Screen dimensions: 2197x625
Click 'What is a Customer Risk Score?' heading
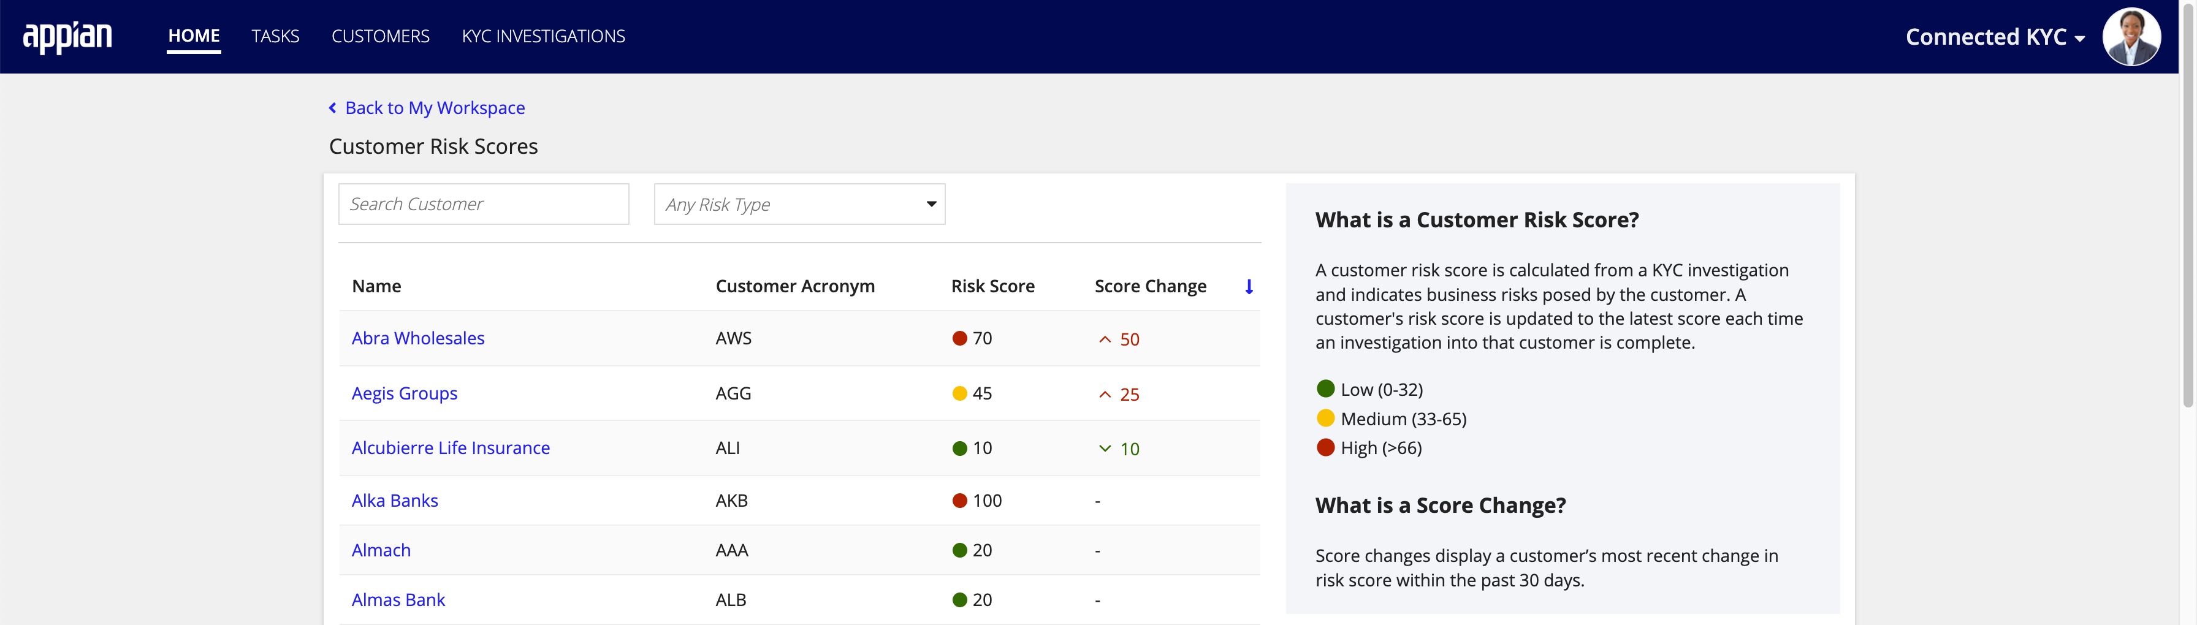pos(1476,220)
